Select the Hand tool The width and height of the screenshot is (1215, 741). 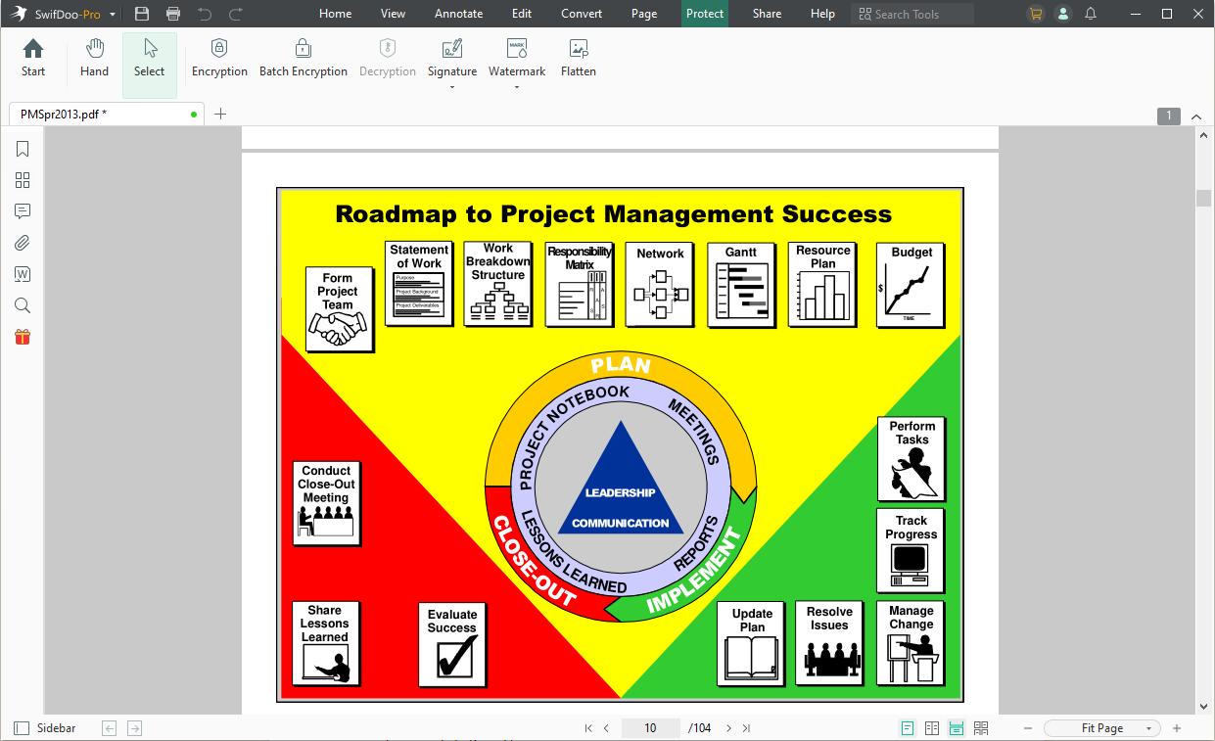pyautogui.click(x=94, y=59)
